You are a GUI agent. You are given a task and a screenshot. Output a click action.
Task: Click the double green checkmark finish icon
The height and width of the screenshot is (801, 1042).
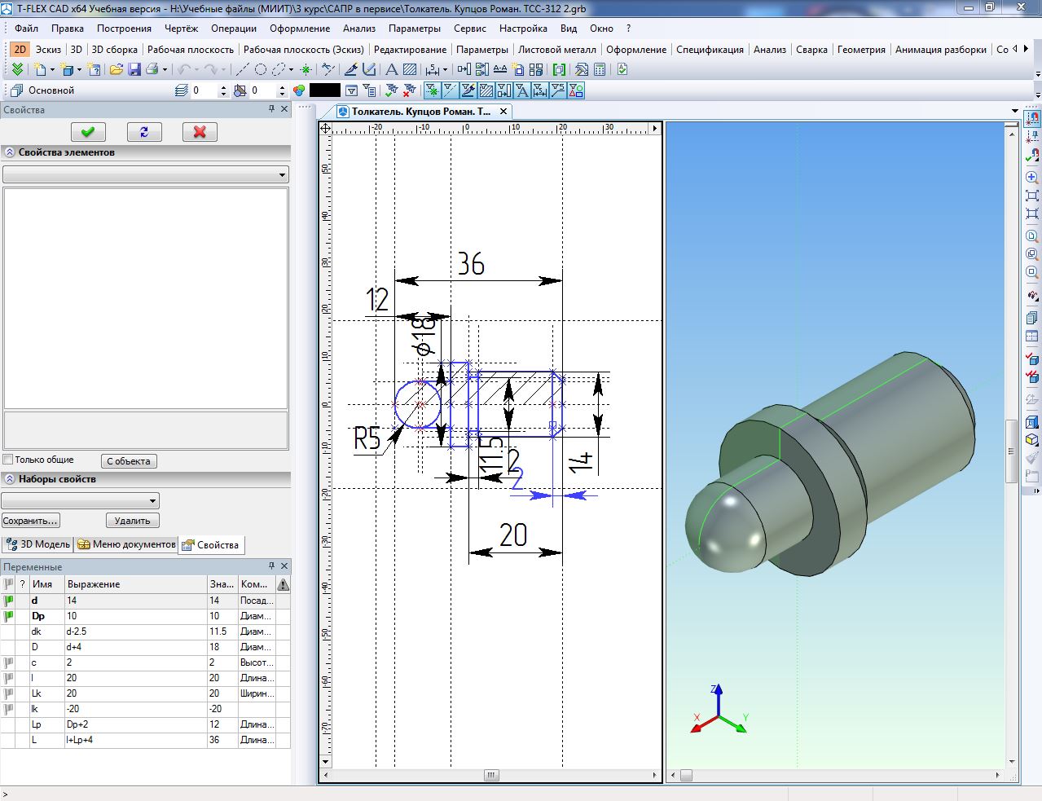coord(17,70)
